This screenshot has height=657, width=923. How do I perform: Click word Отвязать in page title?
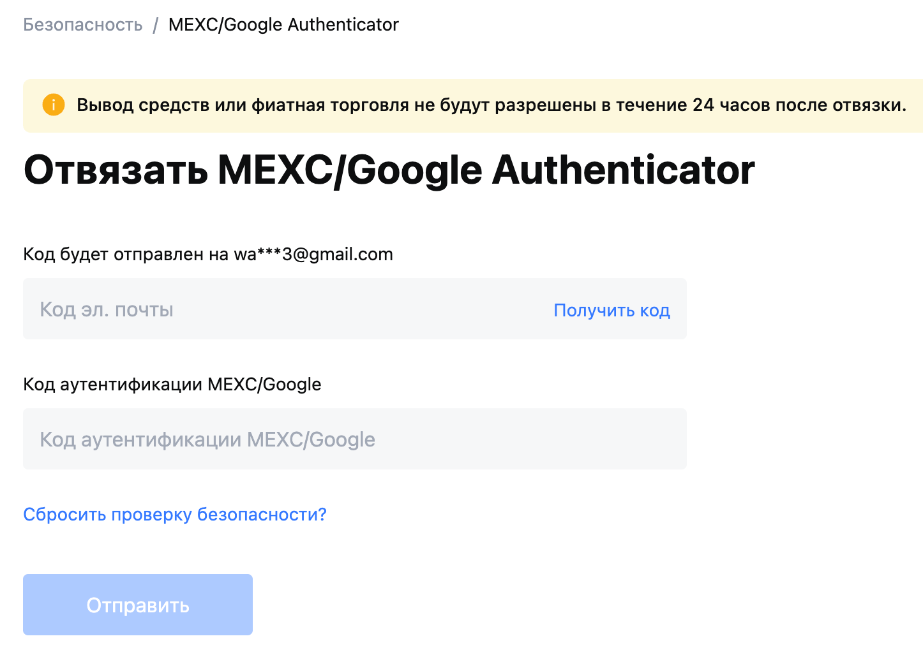pyautogui.click(x=116, y=170)
